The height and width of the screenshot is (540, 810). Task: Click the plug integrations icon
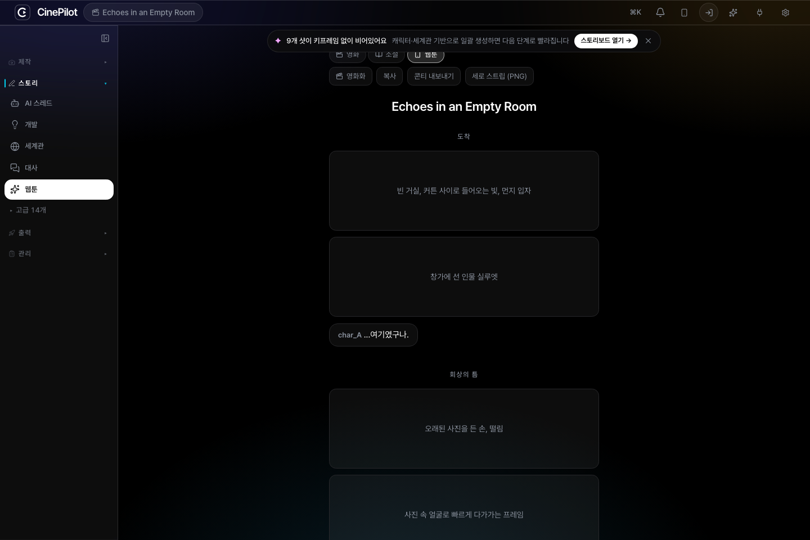point(759,12)
